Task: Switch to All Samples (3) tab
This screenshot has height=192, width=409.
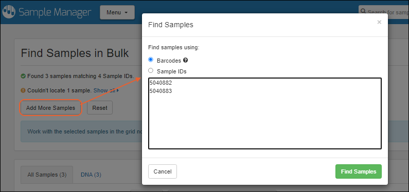Action: [47, 175]
